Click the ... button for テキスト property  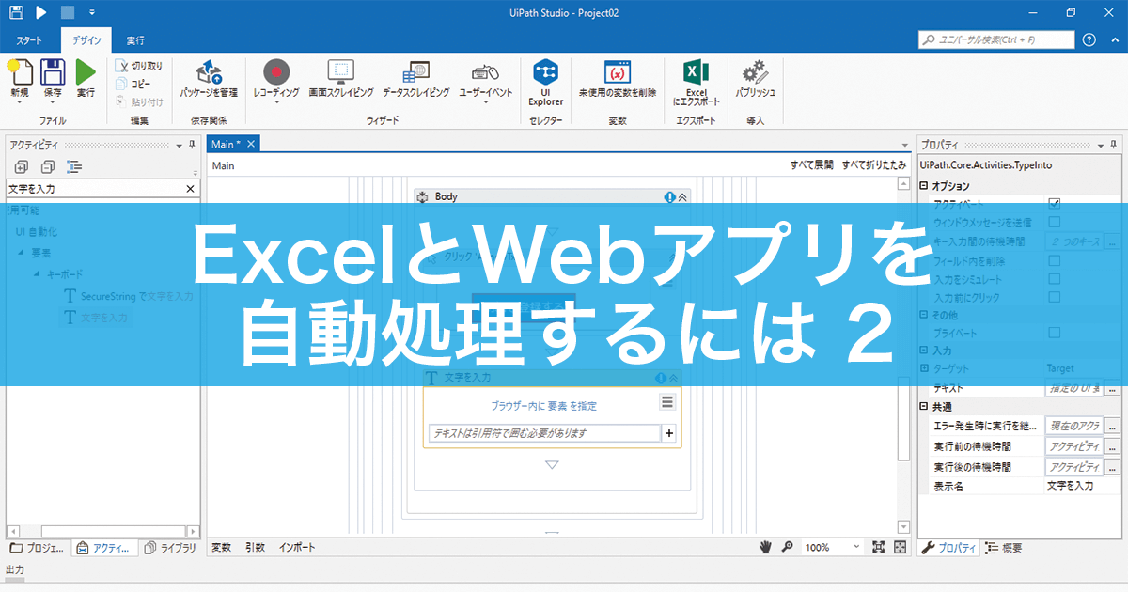pyautogui.click(x=1112, y=388)
